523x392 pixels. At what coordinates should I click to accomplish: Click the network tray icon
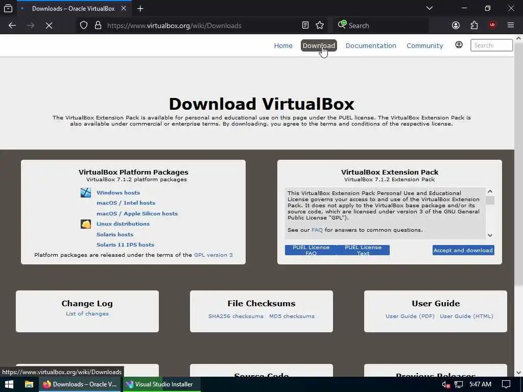tap(459, 385)
